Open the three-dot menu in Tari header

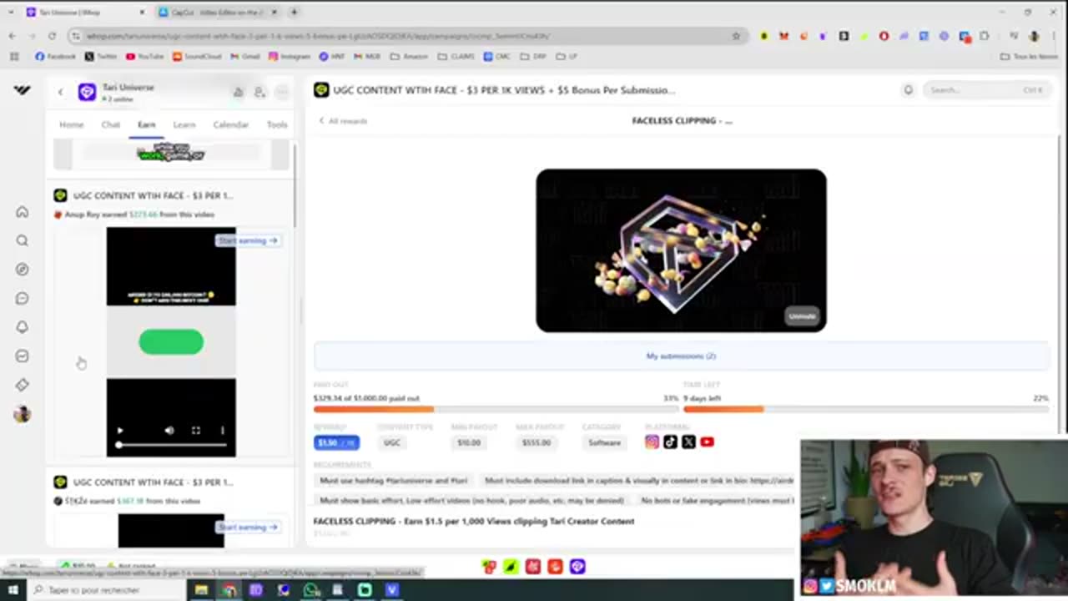(282, 92)
